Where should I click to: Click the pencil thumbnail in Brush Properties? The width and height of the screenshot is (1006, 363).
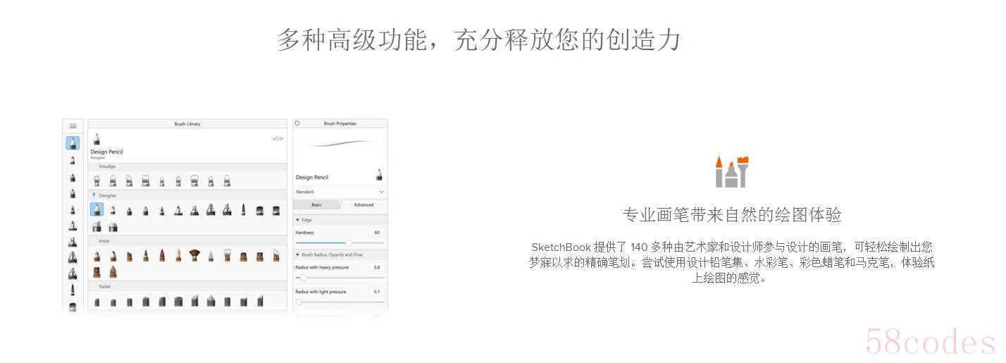tap(378, 173)
